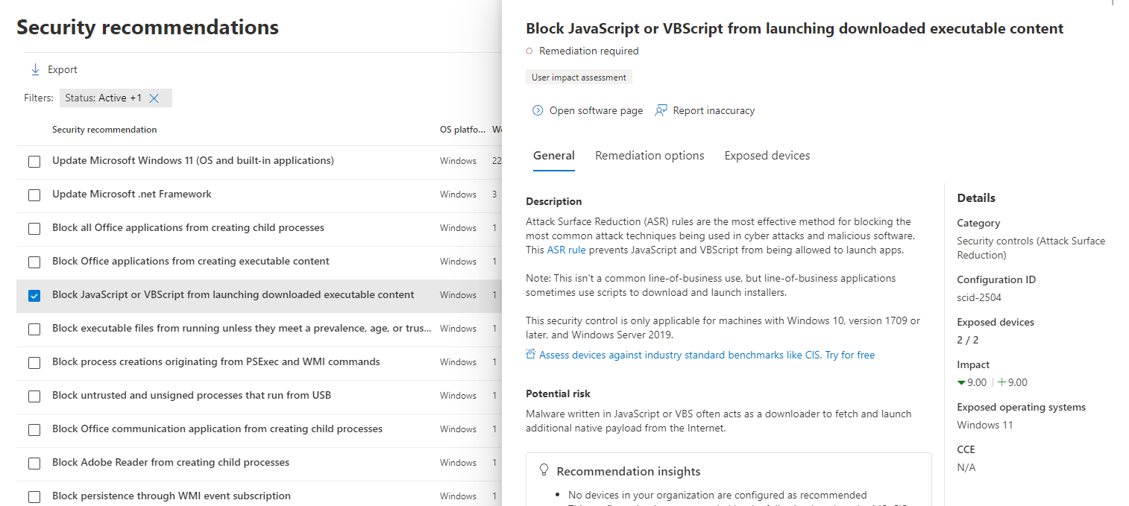Click the Report inaccuracy feedback icon

(x=661, y=110)
